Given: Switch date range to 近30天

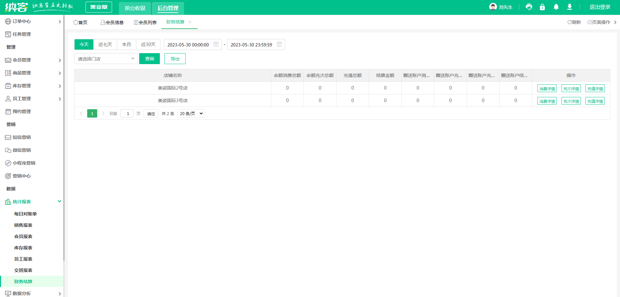Looking at the screenshot, I should pyautogui.click(x=148, y=44).
